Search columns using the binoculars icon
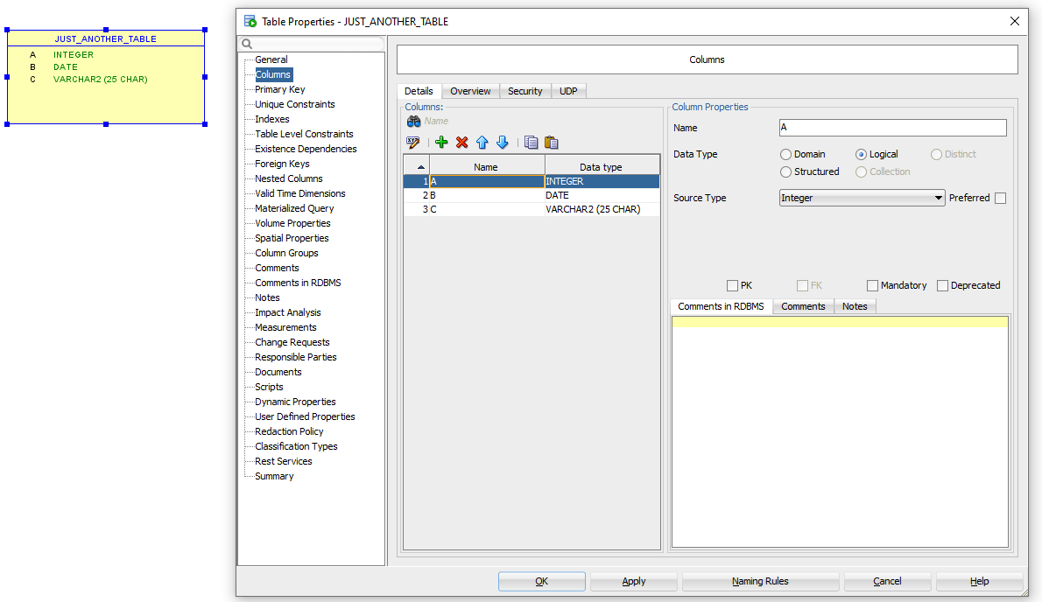 412,121
